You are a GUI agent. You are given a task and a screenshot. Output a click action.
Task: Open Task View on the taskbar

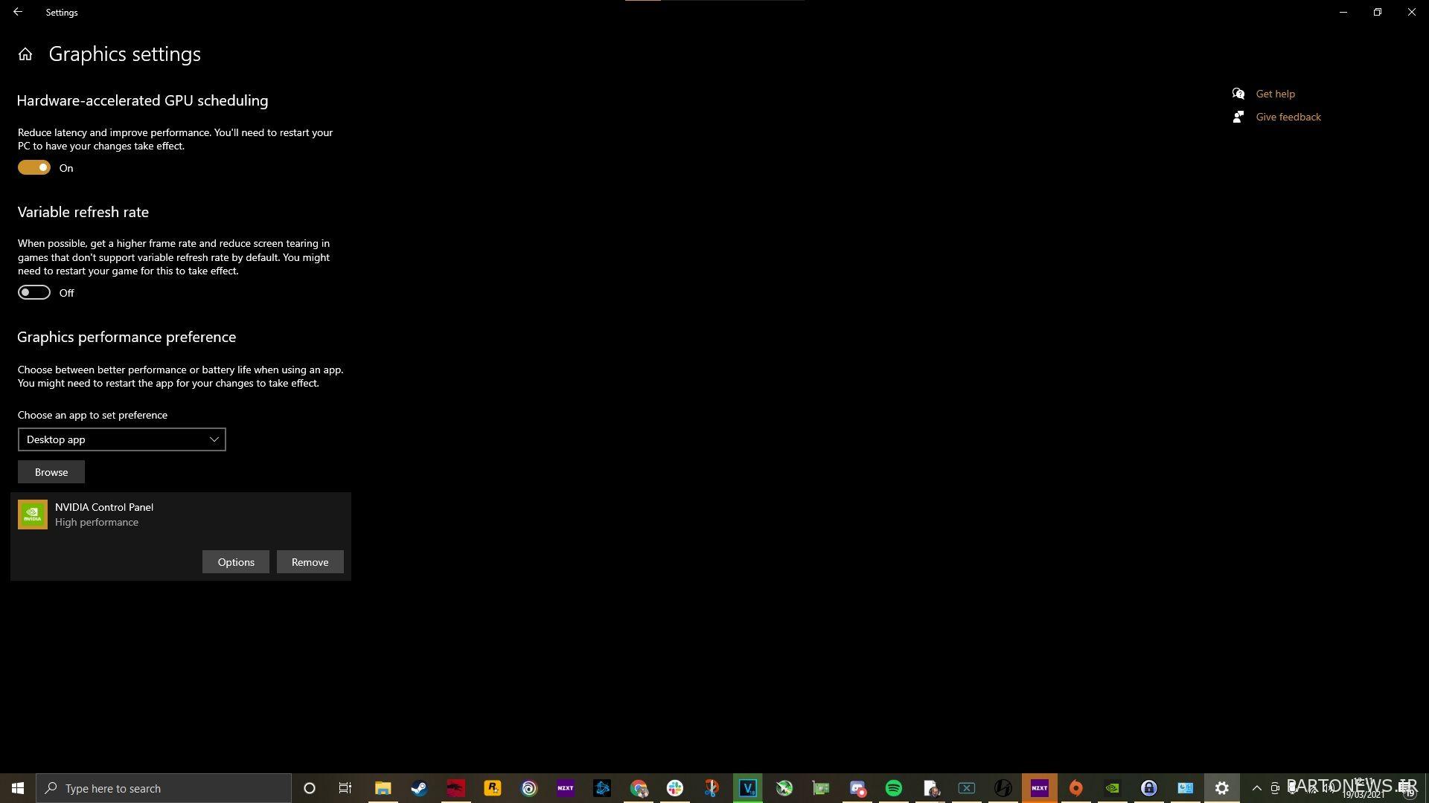[345, 788]
